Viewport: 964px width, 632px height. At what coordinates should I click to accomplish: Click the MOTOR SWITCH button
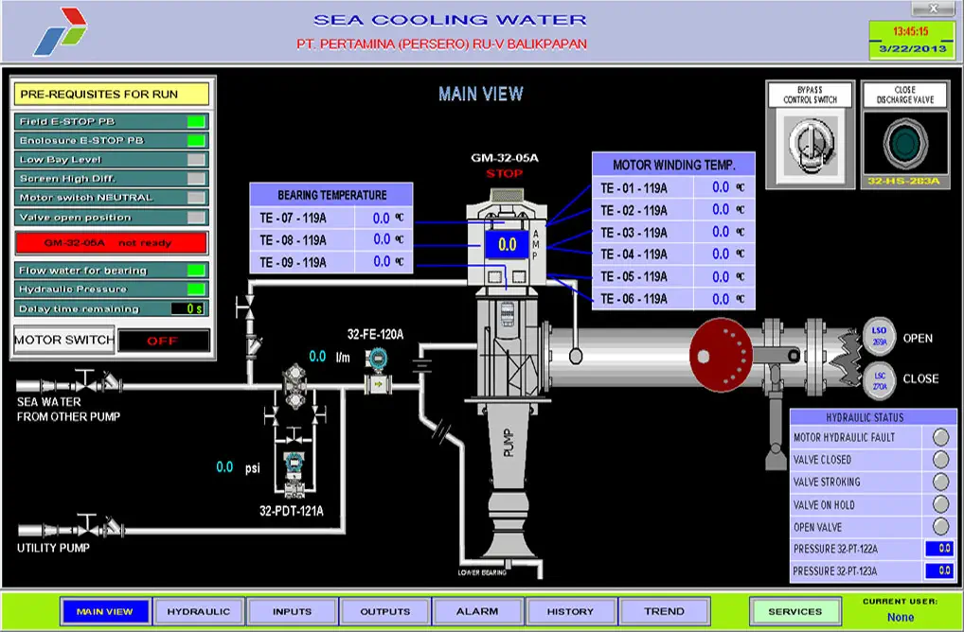[63, 340]
